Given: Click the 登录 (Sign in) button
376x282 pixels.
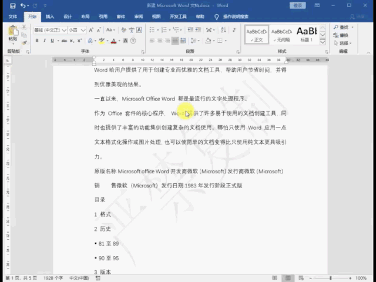Looking at the screenshot, I should 297,5.
